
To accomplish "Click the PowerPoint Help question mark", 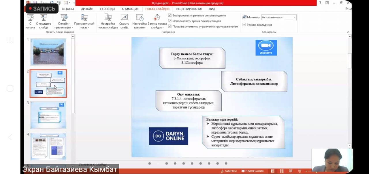I will (x=320, y=3).
